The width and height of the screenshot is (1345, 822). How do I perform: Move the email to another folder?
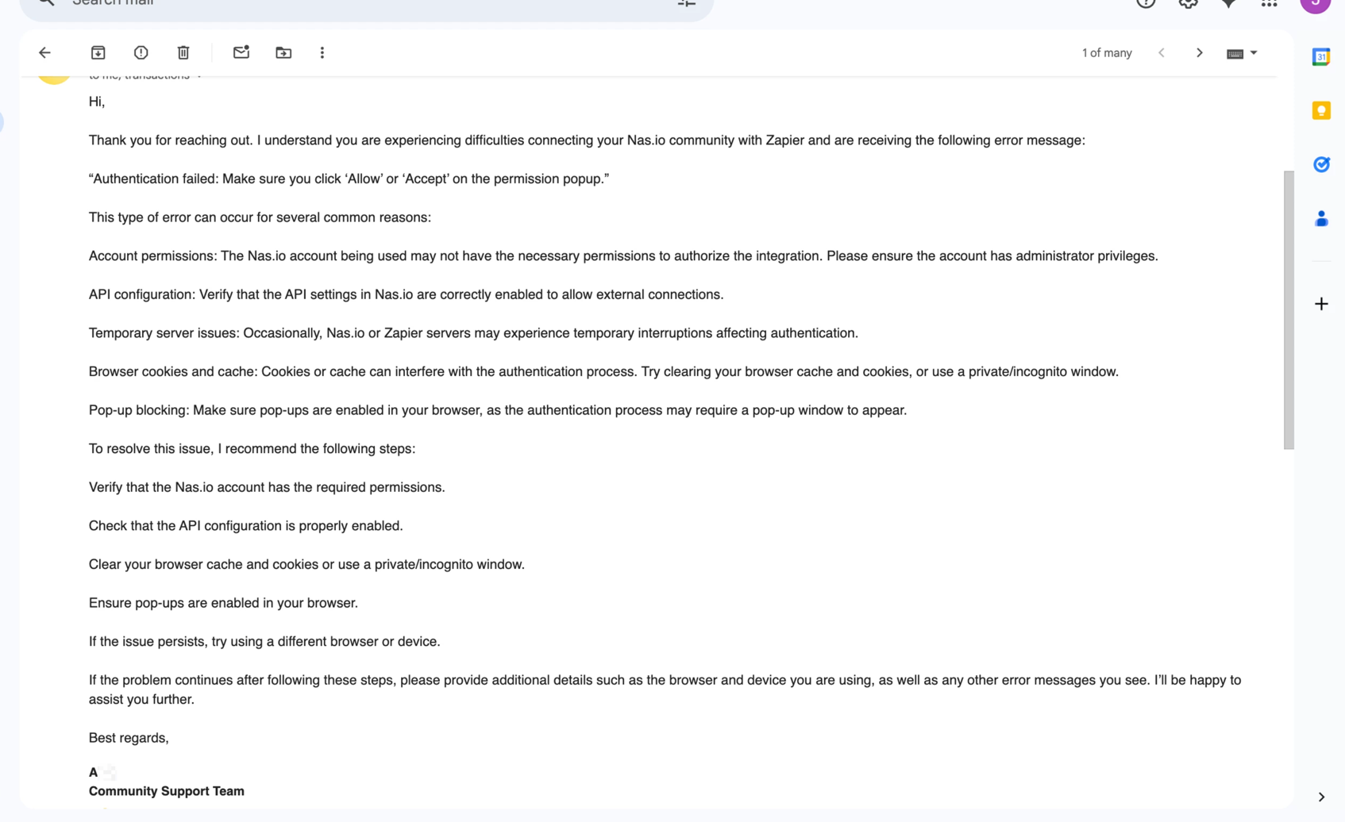pos(283,52)
